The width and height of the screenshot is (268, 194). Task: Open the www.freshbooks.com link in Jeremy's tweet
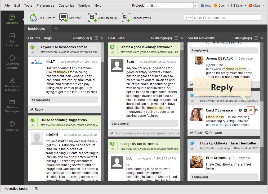coord(226,69)
